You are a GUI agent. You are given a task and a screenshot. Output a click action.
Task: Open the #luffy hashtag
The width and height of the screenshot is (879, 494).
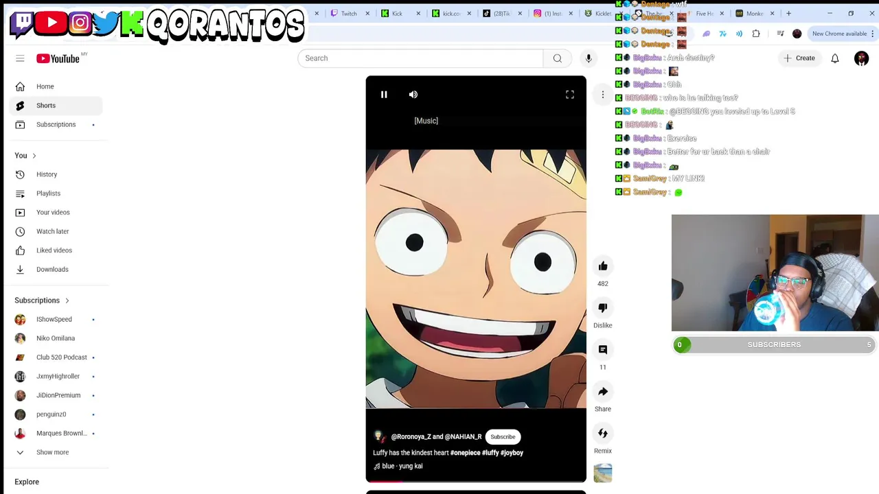(x=490, y=453)
